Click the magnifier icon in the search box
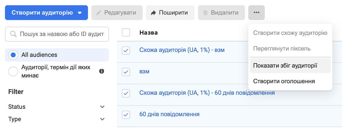Screen dimensions: 342x128 [13, 34]
